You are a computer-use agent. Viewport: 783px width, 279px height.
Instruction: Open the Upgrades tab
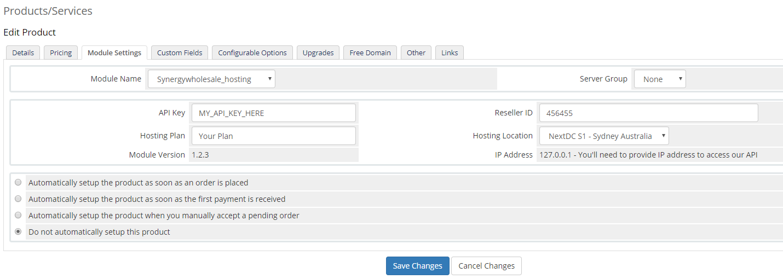[x=318, y=53]
